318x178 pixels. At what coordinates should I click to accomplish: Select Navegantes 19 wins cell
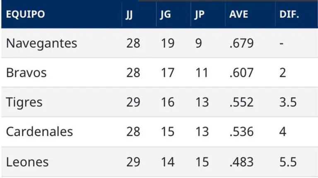point(168,43)
